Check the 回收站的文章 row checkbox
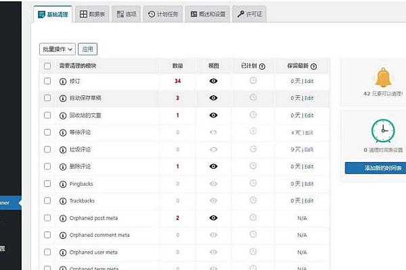The height and width of the screenshot is (270, 406). pyautogui.click(x=47, y=115)
